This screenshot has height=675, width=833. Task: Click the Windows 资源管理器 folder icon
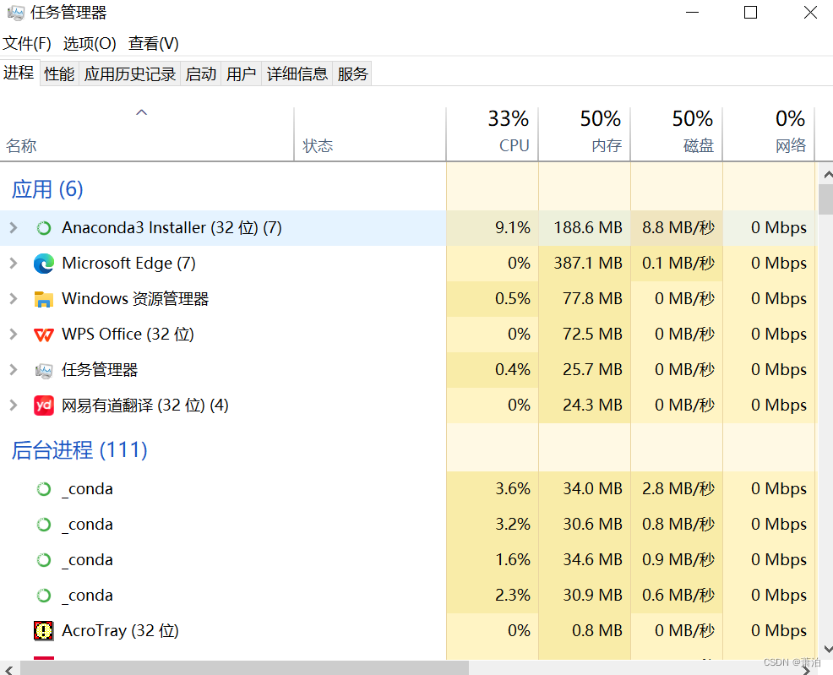coord(44,299)
